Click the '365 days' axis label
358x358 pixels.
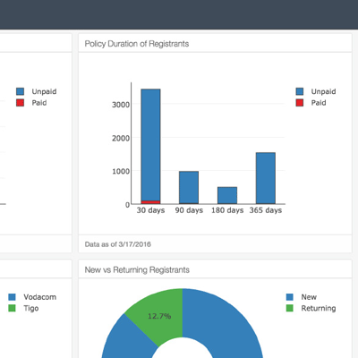click(266, 210)
